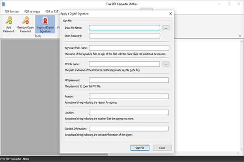Close the Apply a Digital Signature dialog

click(170, 14)
